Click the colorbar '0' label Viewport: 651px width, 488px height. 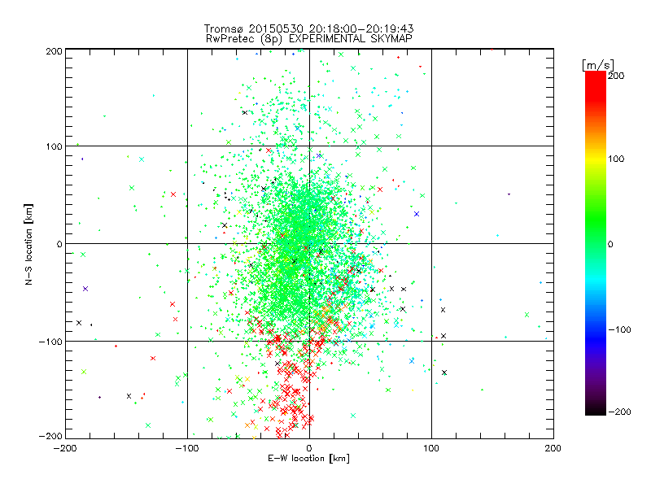[x=610, y=244]
